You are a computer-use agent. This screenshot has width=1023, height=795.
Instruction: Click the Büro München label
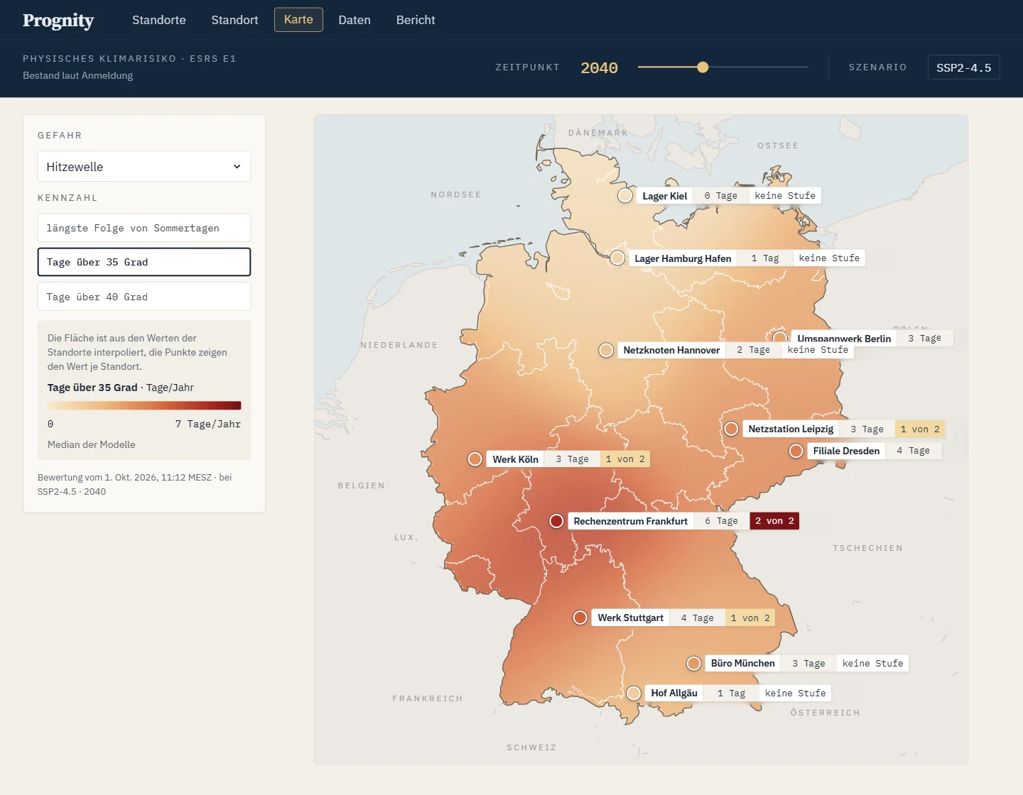742,663
